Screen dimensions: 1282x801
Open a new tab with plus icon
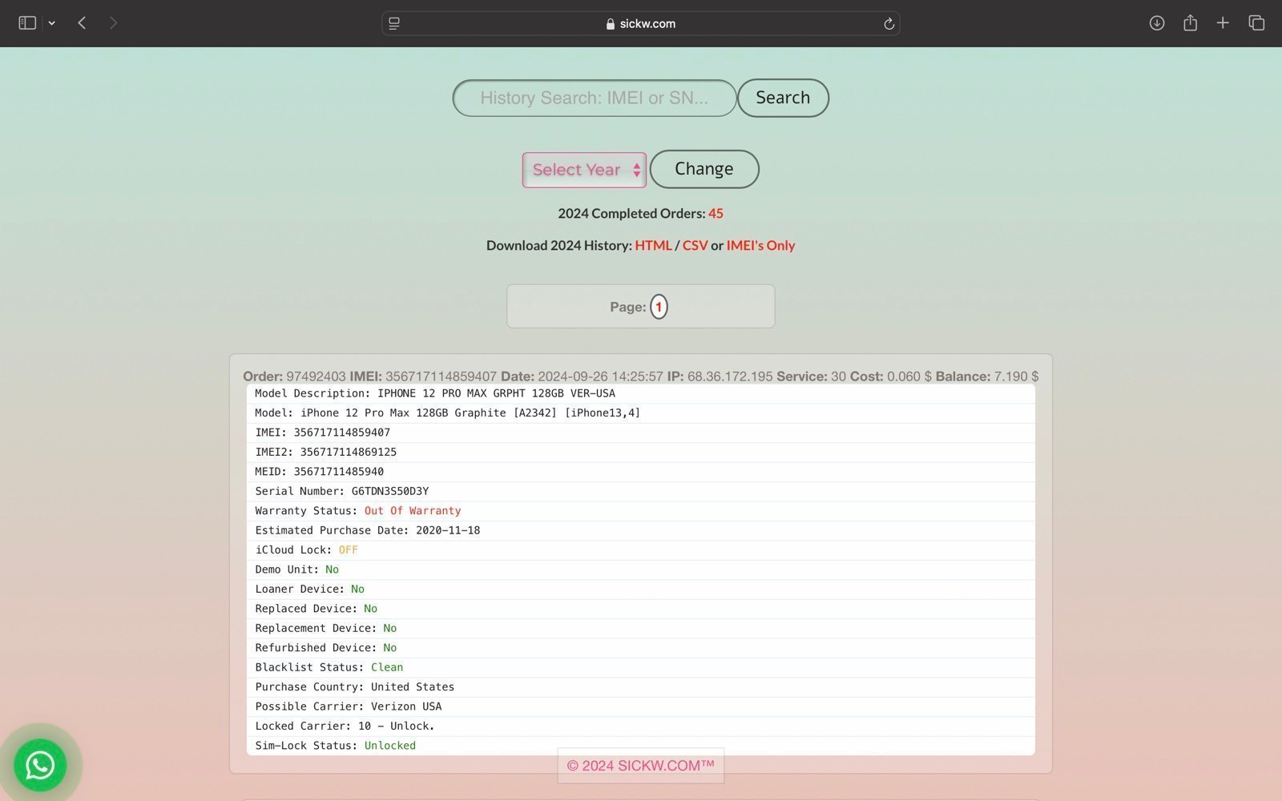click(x=1223, y=23)
